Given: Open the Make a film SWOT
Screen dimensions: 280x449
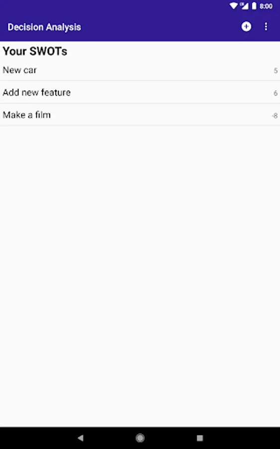Looking at the screenshot, I should [x=140, y=115].
